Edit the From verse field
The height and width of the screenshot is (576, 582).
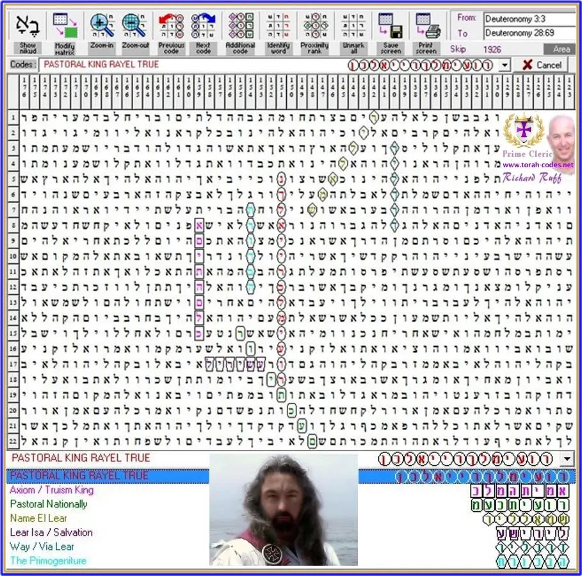[530, 19]
